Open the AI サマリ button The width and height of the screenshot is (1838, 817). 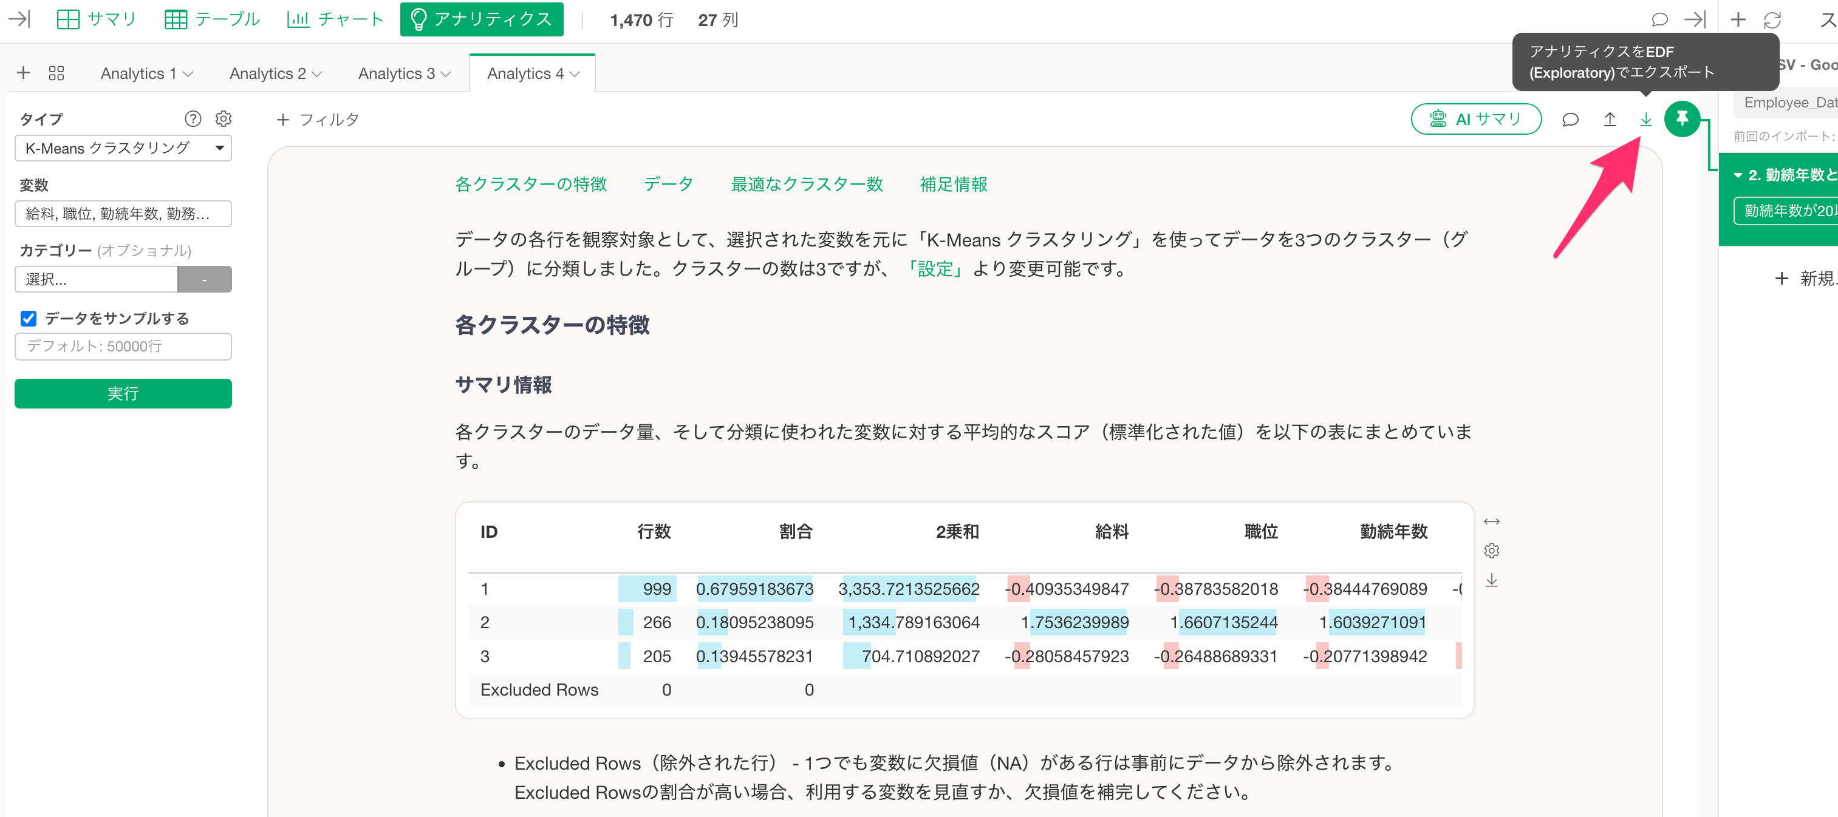point(1475,119)
